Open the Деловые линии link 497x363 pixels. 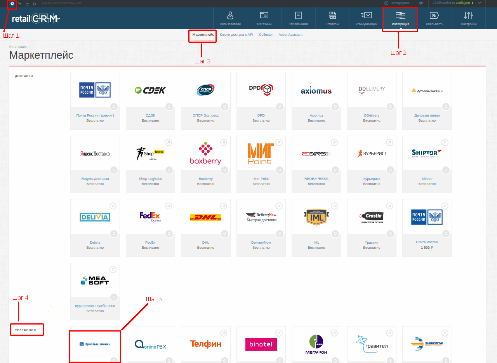(427, 115)
